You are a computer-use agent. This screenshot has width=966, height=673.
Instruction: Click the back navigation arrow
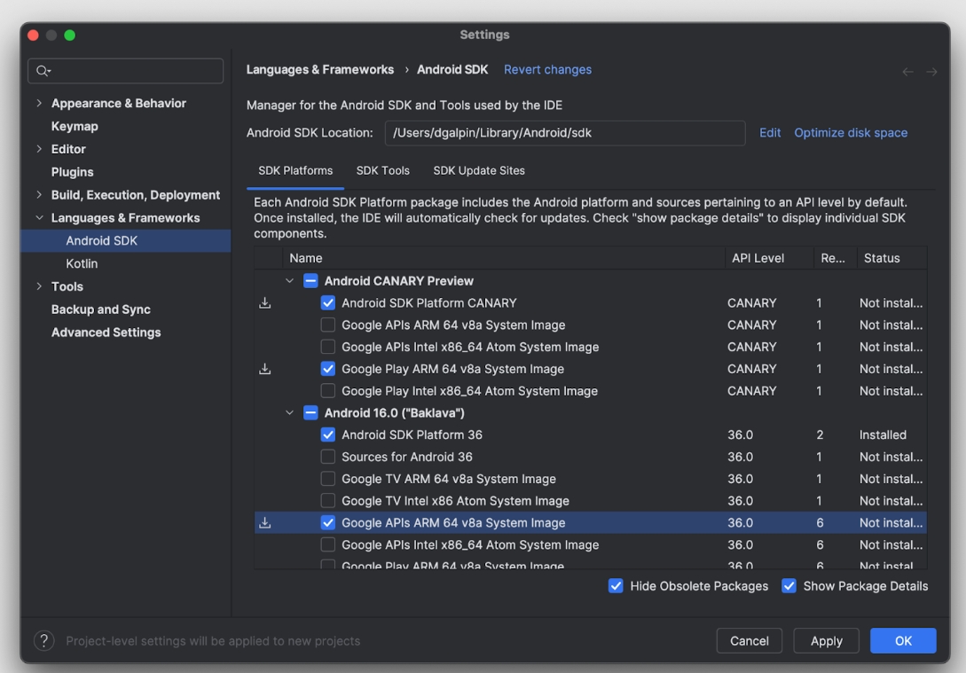(x=907, y=72)
